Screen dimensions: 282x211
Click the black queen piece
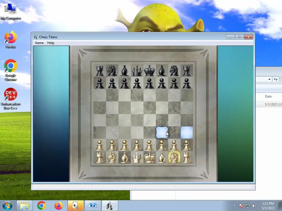(x=137, y=71)
